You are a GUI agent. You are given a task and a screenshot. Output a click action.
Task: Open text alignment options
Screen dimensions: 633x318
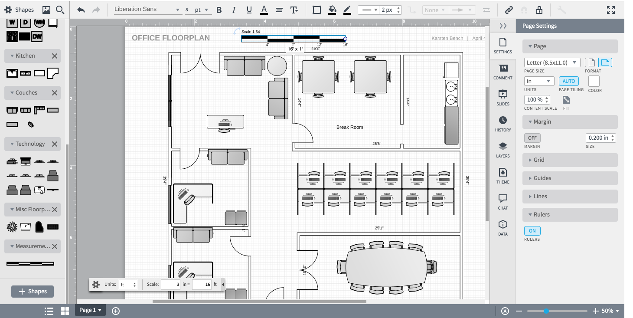[279, 10]
